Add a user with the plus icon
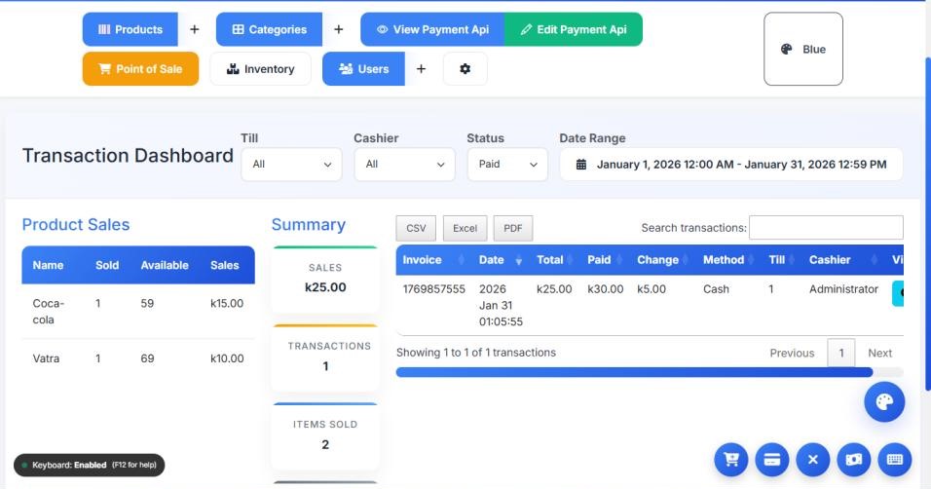931x489 pixels. click(x=421, y=69)
